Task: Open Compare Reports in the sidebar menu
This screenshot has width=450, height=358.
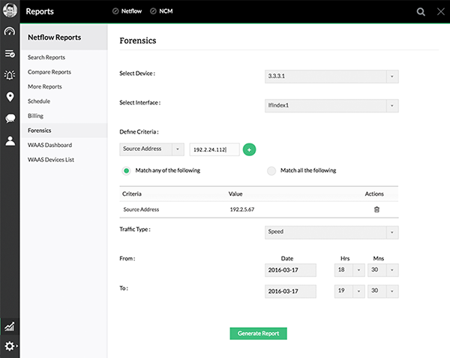Action: click(49, 72)
